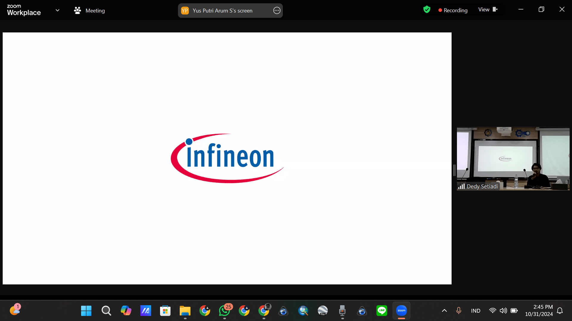The image size is (572, 321).
Task: Open the Windows Start menu
Action: click(x=86, y=311)
